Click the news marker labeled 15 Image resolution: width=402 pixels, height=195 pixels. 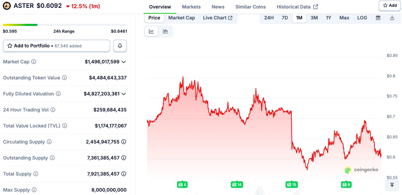pos(292,184)
